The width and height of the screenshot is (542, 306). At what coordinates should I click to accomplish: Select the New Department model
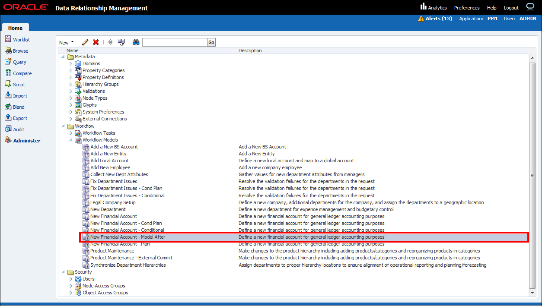point(108,209)
